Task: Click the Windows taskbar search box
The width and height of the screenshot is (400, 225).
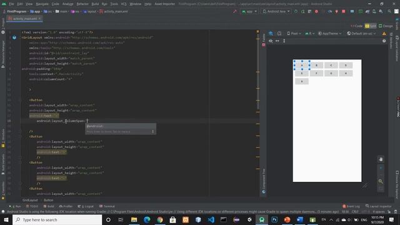Action: pos(57,219)
